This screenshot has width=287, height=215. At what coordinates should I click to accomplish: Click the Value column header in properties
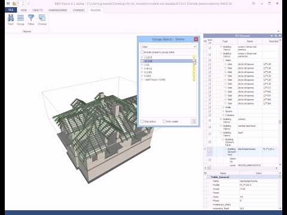click(x=258, y=173)
